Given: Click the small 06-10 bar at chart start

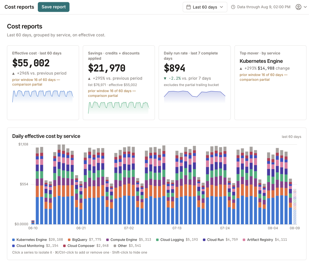Looking at the screenshot, I should tap(33, 222).
